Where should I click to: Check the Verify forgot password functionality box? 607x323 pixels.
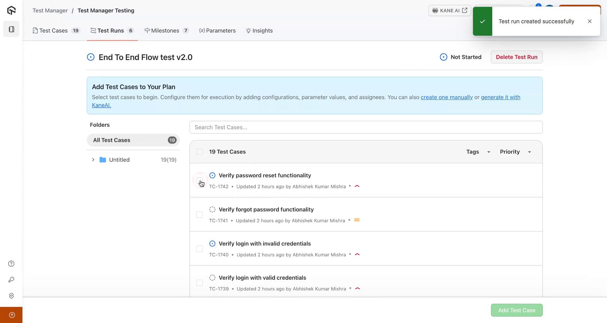tap(199, 215)
